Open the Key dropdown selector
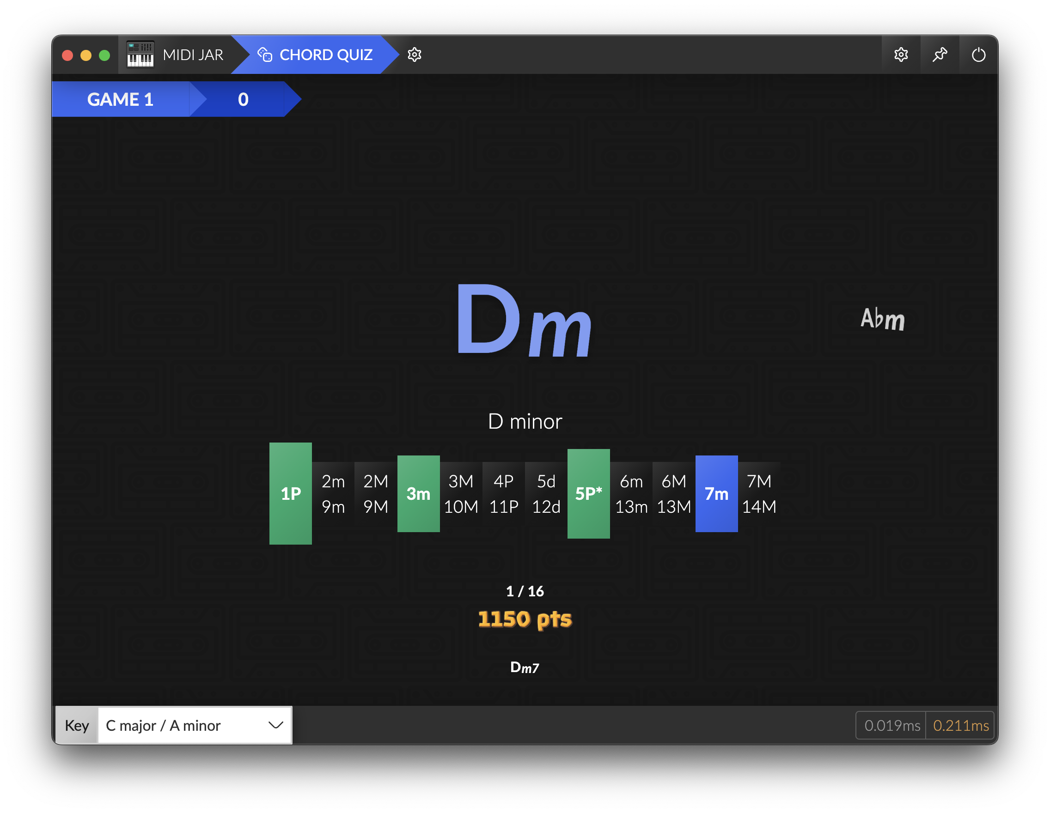 194,725
